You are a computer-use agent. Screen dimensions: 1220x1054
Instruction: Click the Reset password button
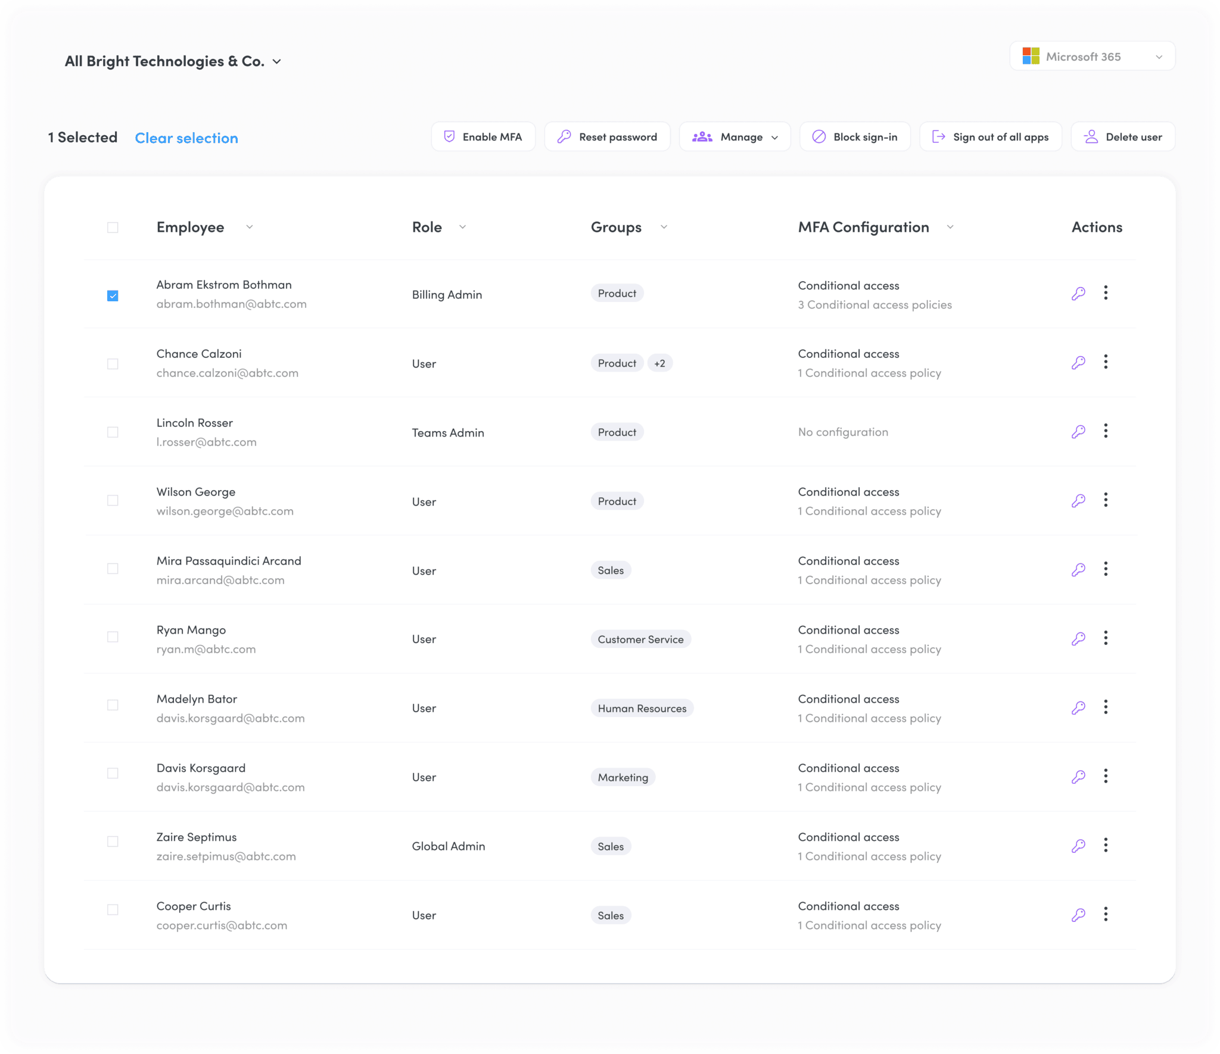[x=607, y=137]
